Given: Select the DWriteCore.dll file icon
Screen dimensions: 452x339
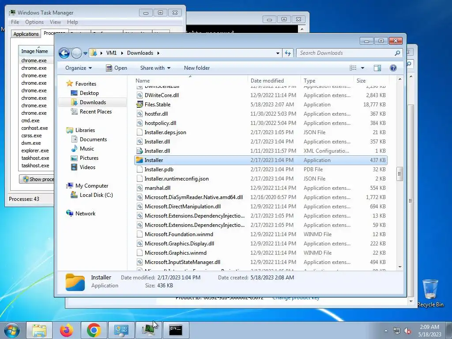Looking at the screenshot, I should [x=139, y=95].
